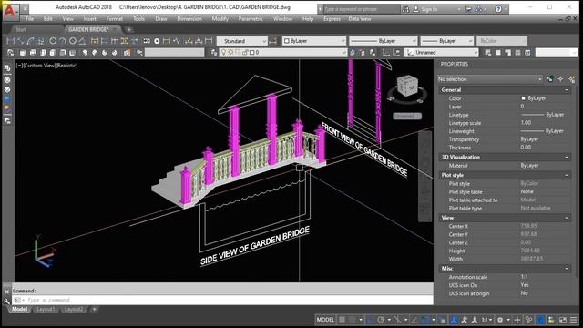Toggle Clean Screen in status bar
Image resolution: width=583 pixels, height=328 pixels.
click(x=563, y=320)
